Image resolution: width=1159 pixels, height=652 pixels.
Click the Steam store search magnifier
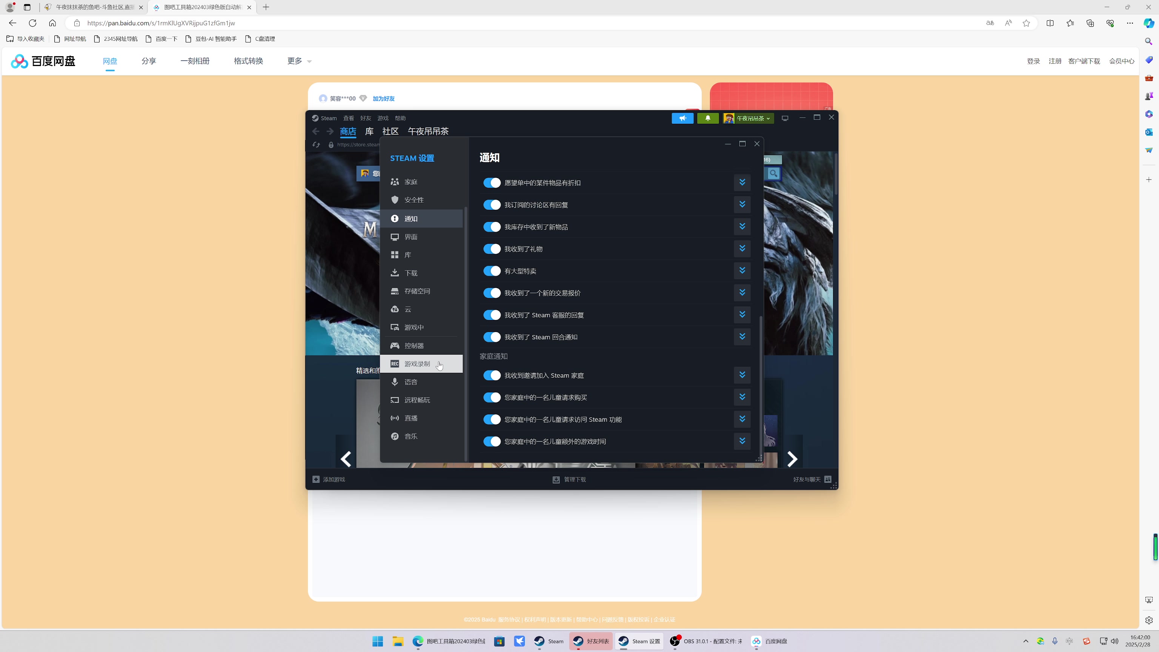pos(773,173)
